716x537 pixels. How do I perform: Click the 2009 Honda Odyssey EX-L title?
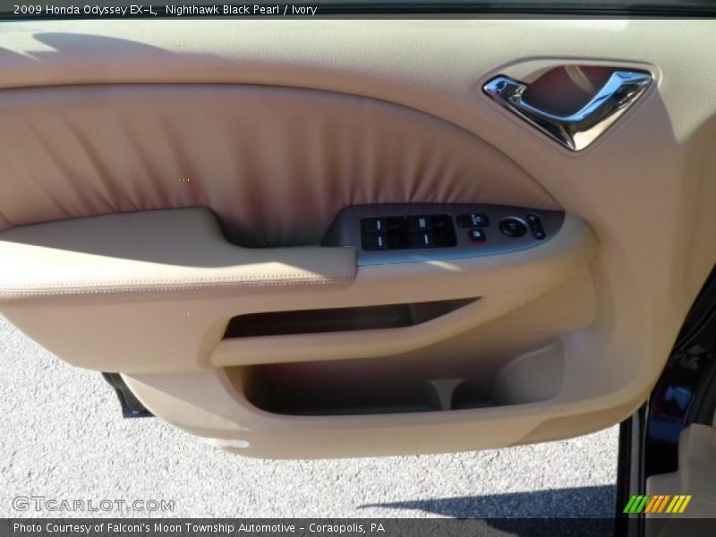[85, 10]
